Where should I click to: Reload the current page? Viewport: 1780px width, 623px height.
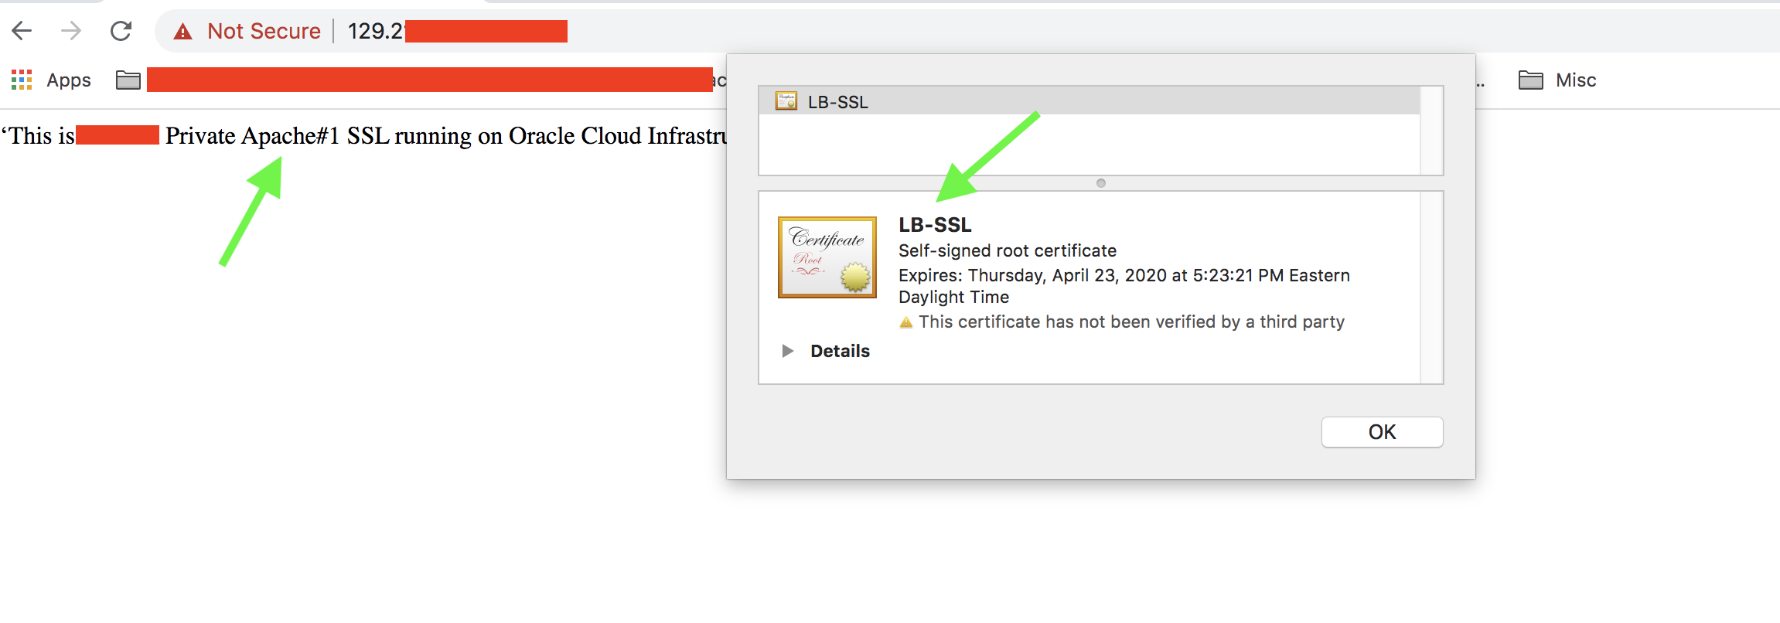coord(121,31)
